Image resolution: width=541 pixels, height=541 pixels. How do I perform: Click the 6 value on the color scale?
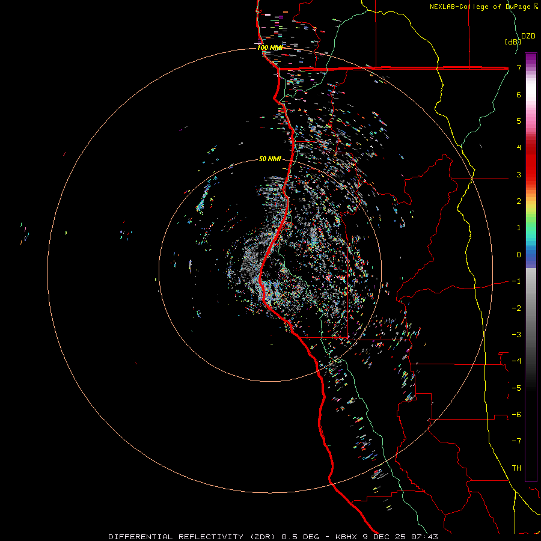(519, 94)
